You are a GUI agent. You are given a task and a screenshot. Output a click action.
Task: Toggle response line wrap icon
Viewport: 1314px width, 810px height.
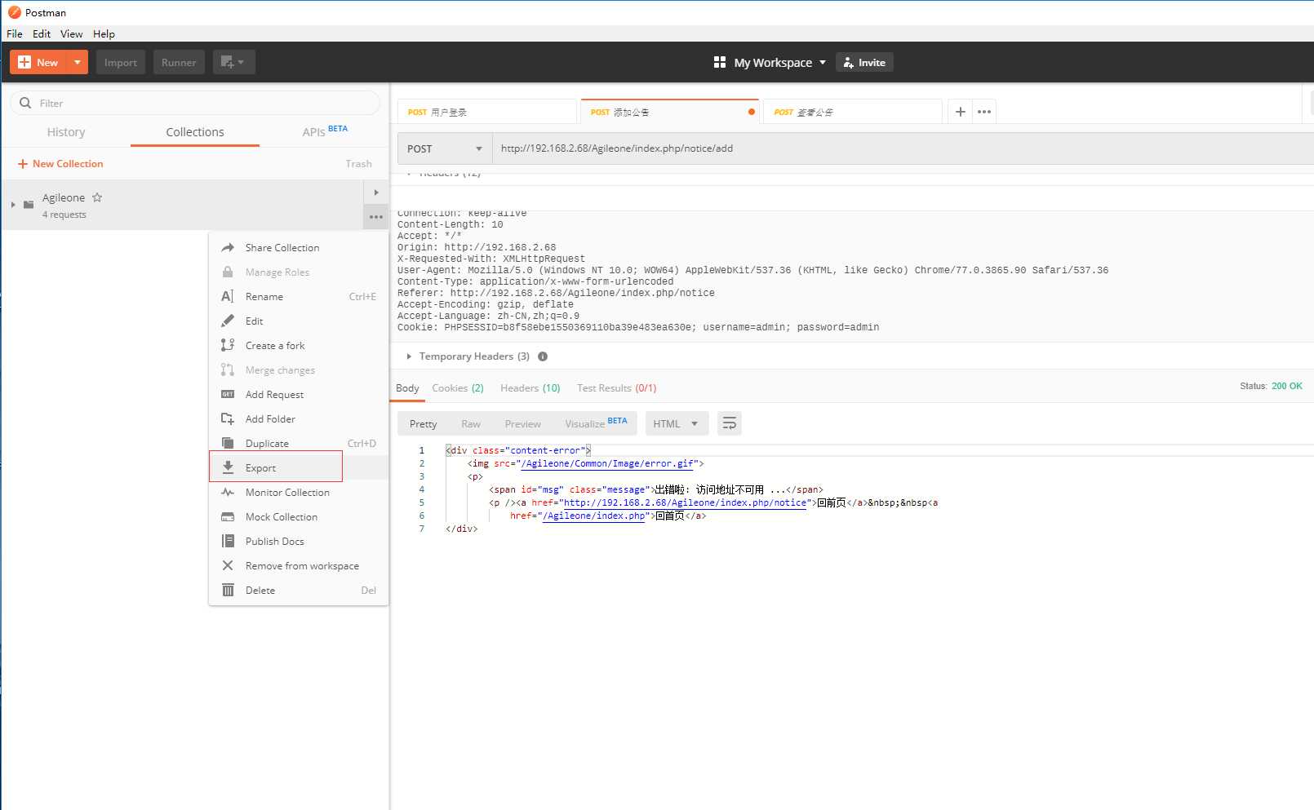pos(730,423)
